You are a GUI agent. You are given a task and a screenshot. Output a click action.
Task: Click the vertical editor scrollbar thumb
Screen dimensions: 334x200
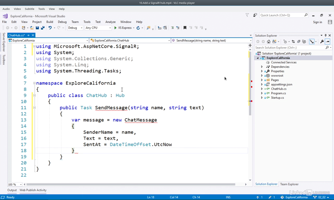(250, 83)
